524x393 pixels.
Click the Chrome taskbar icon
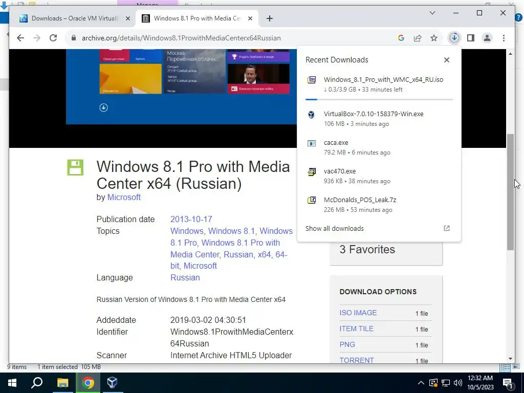point(88,383)
